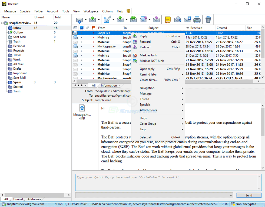Screen dimensions: 265x207
Task: Create a new message with the quill icon
Action: [107, 19]
